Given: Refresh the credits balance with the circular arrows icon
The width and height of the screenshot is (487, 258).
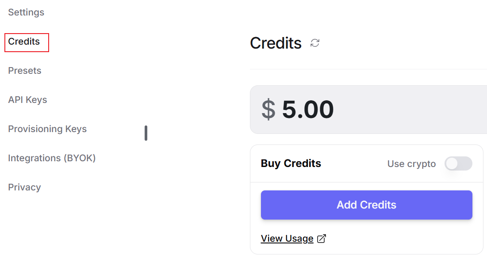Looking at the screenshot, I should click(x=315, y=43).
